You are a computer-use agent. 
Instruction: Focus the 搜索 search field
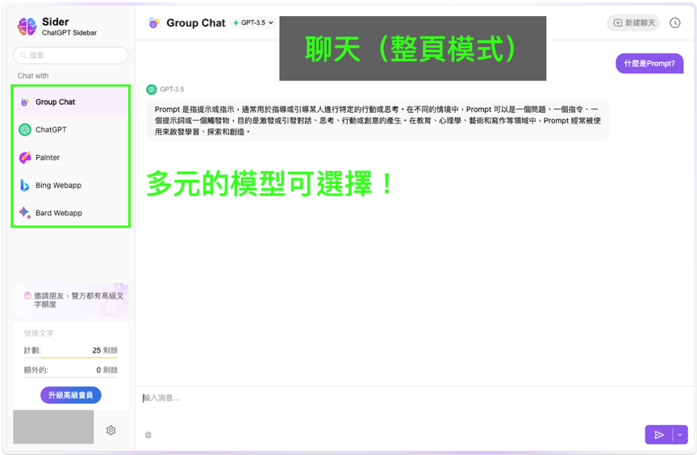[71, 56]
